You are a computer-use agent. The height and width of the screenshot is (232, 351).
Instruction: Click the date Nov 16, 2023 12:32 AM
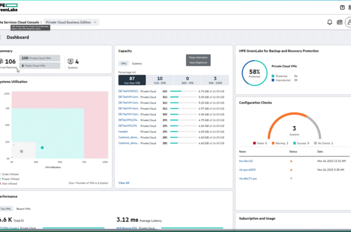pos(331,161)
